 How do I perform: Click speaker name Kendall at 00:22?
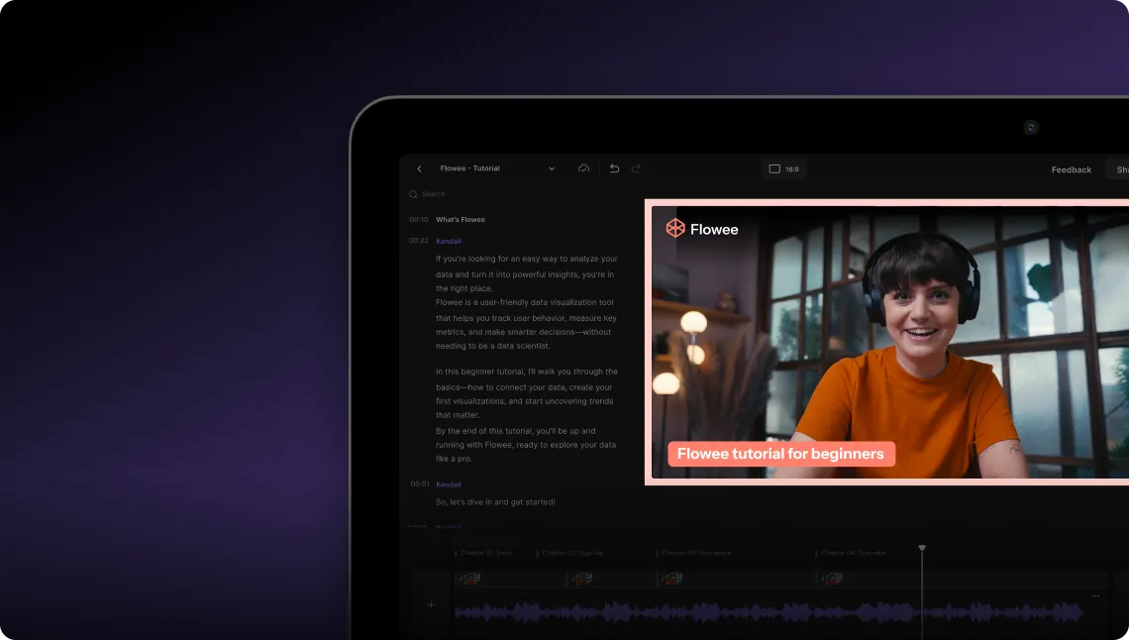click(x=449, y=241)
